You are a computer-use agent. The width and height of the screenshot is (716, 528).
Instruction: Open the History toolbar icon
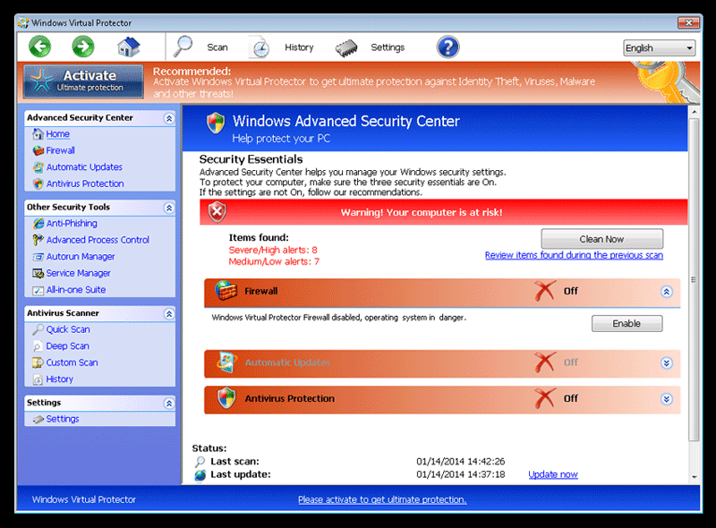(260, 47)
